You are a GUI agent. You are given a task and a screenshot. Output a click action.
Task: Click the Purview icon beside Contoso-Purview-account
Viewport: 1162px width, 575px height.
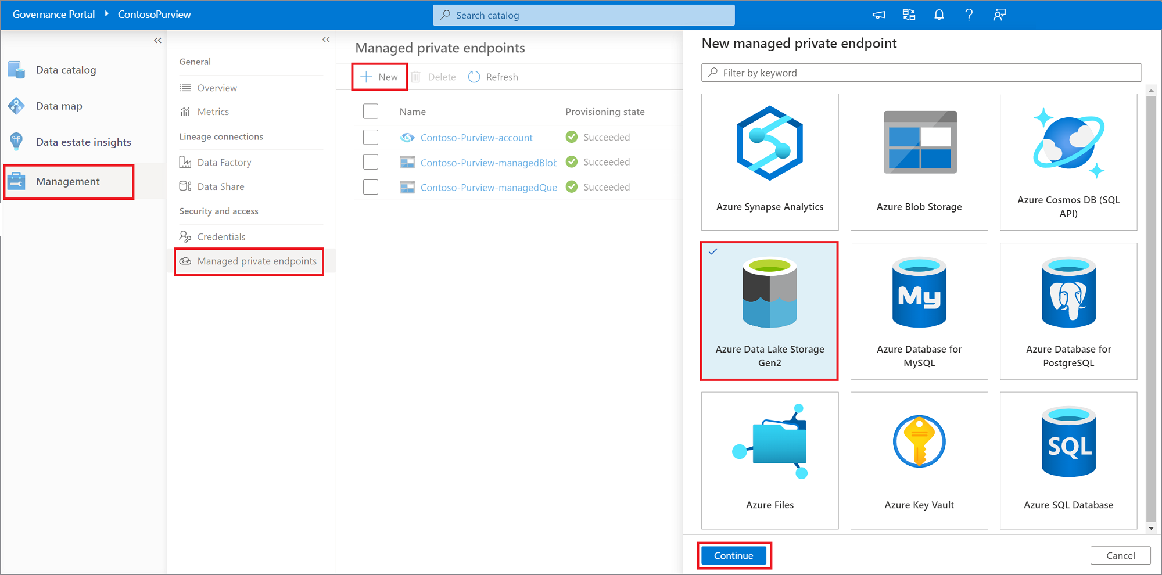(x=407, y=138)
